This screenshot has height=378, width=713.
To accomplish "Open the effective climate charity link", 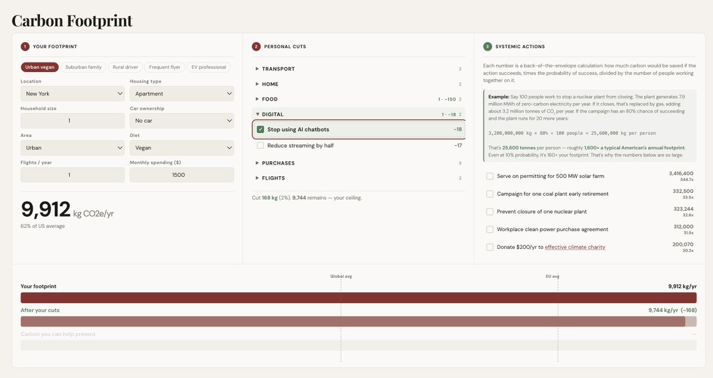I will click(x=575, y=247).
